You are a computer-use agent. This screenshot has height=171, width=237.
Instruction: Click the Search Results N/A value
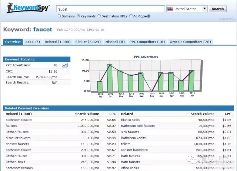[x=54, y=83]
